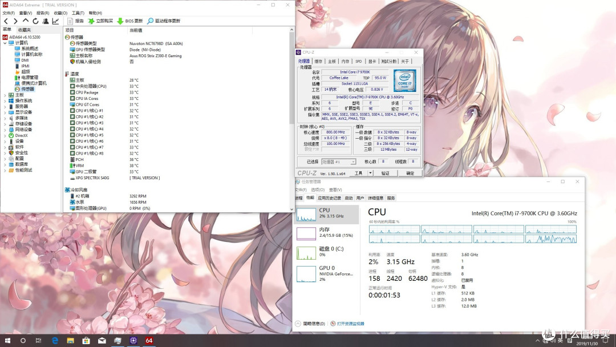
Task: Refresh the AIDA64 sensor page
Action: (x=35, y=21)
